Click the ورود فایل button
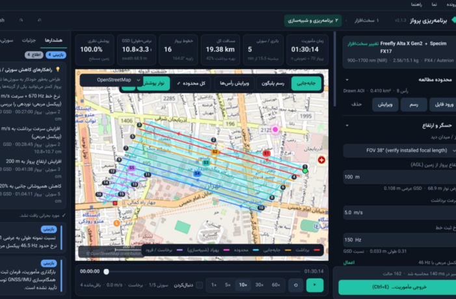This screenshot has width=456, height=299. [443, 105]
